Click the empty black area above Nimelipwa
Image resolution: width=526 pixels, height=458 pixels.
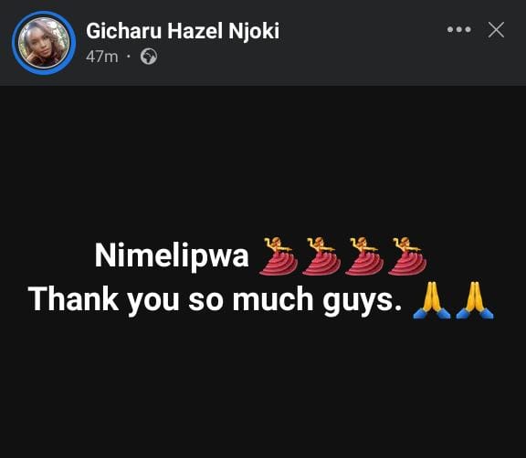point(263,161)
